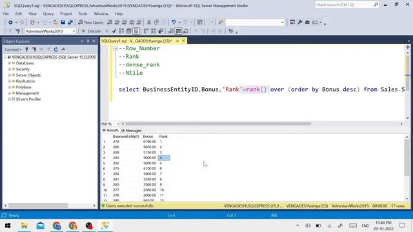Toggle Include Client Statistics icon

(161, 31)
